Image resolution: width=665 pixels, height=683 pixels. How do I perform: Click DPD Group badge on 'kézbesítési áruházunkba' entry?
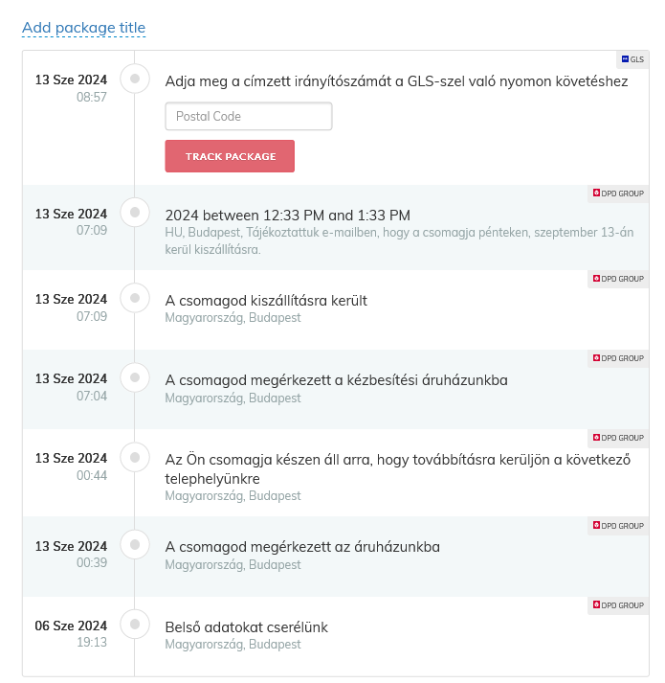tap(618, 358)
